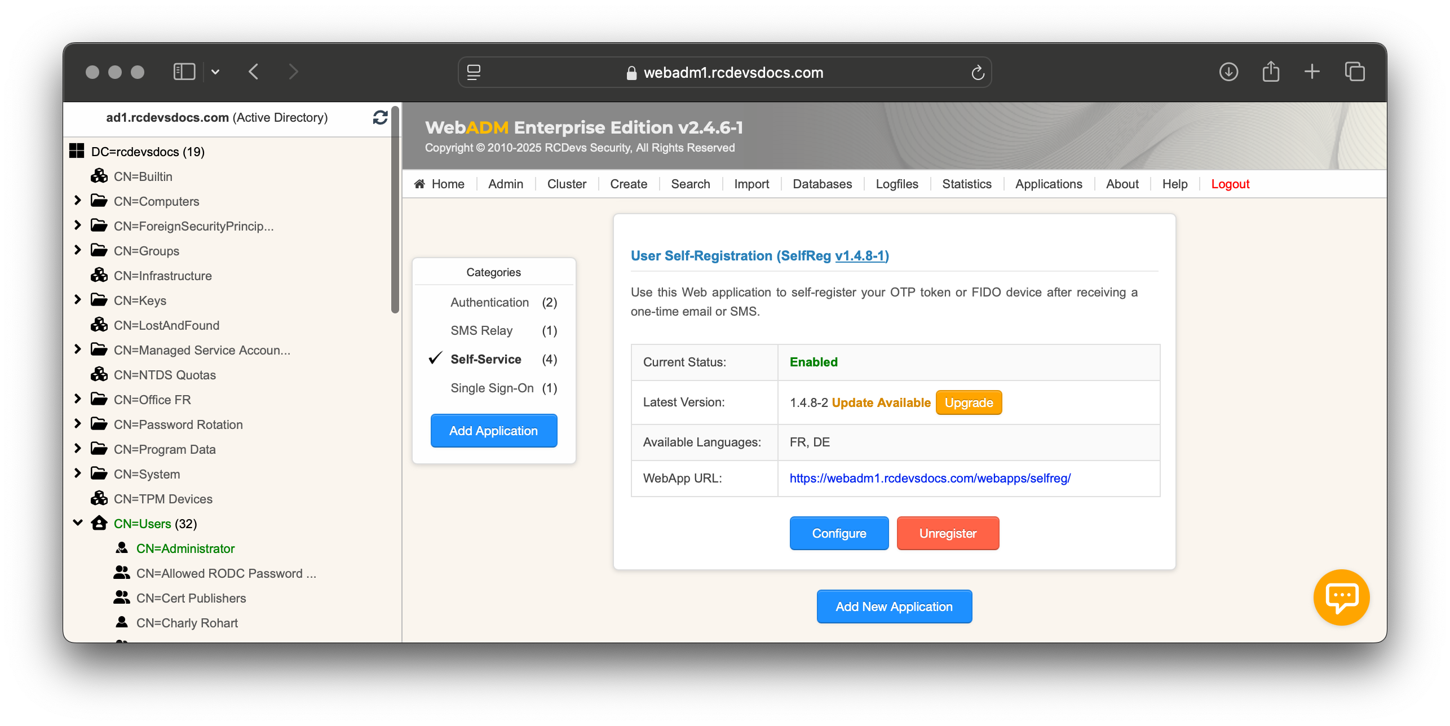Go forward to the next page

293,72
